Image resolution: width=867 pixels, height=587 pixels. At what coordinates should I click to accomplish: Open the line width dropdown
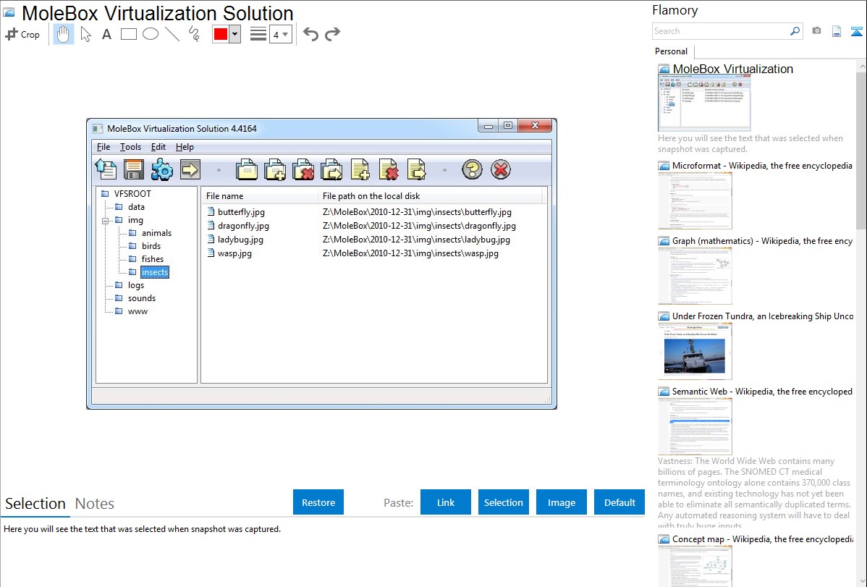click(280, 34)
